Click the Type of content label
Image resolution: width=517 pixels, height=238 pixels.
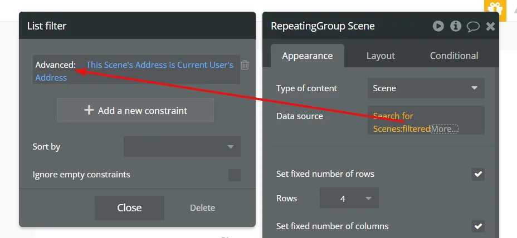click(306, 88)
